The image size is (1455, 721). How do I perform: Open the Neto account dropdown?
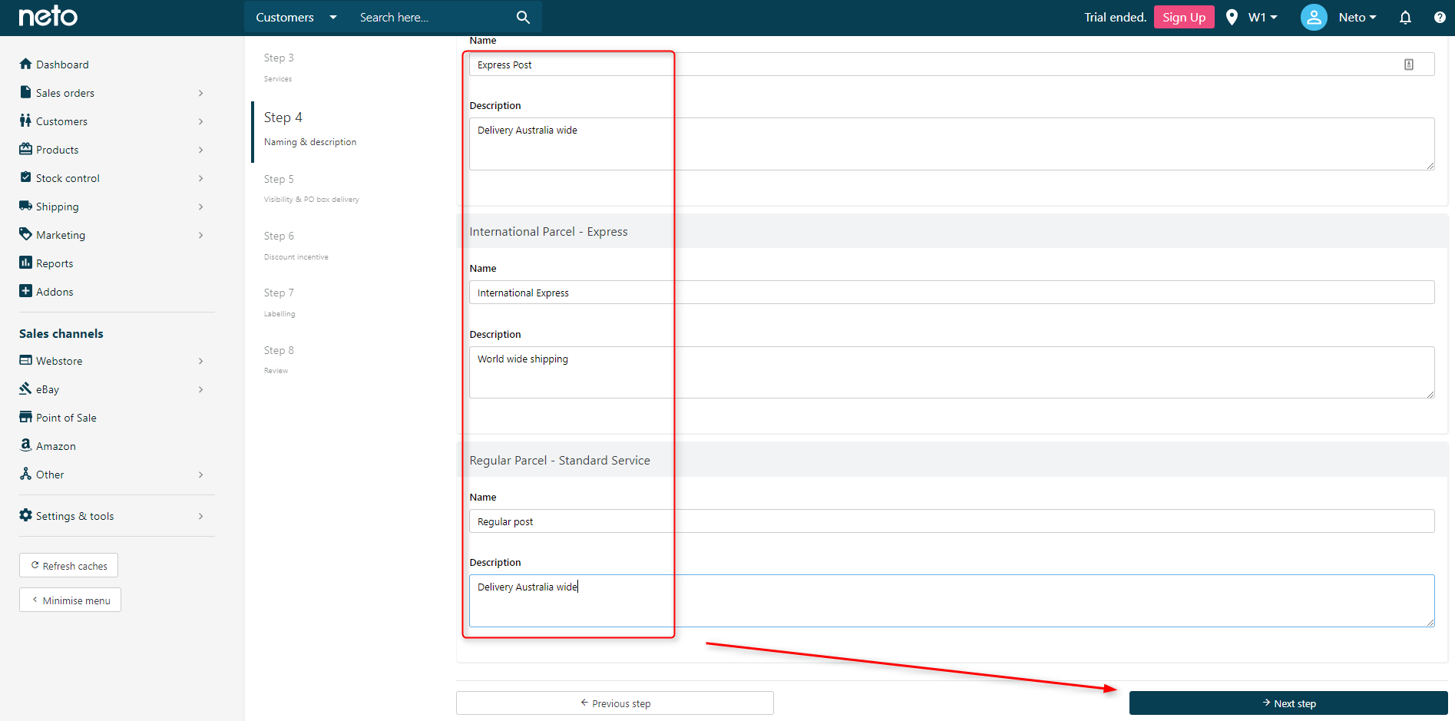1357,17
